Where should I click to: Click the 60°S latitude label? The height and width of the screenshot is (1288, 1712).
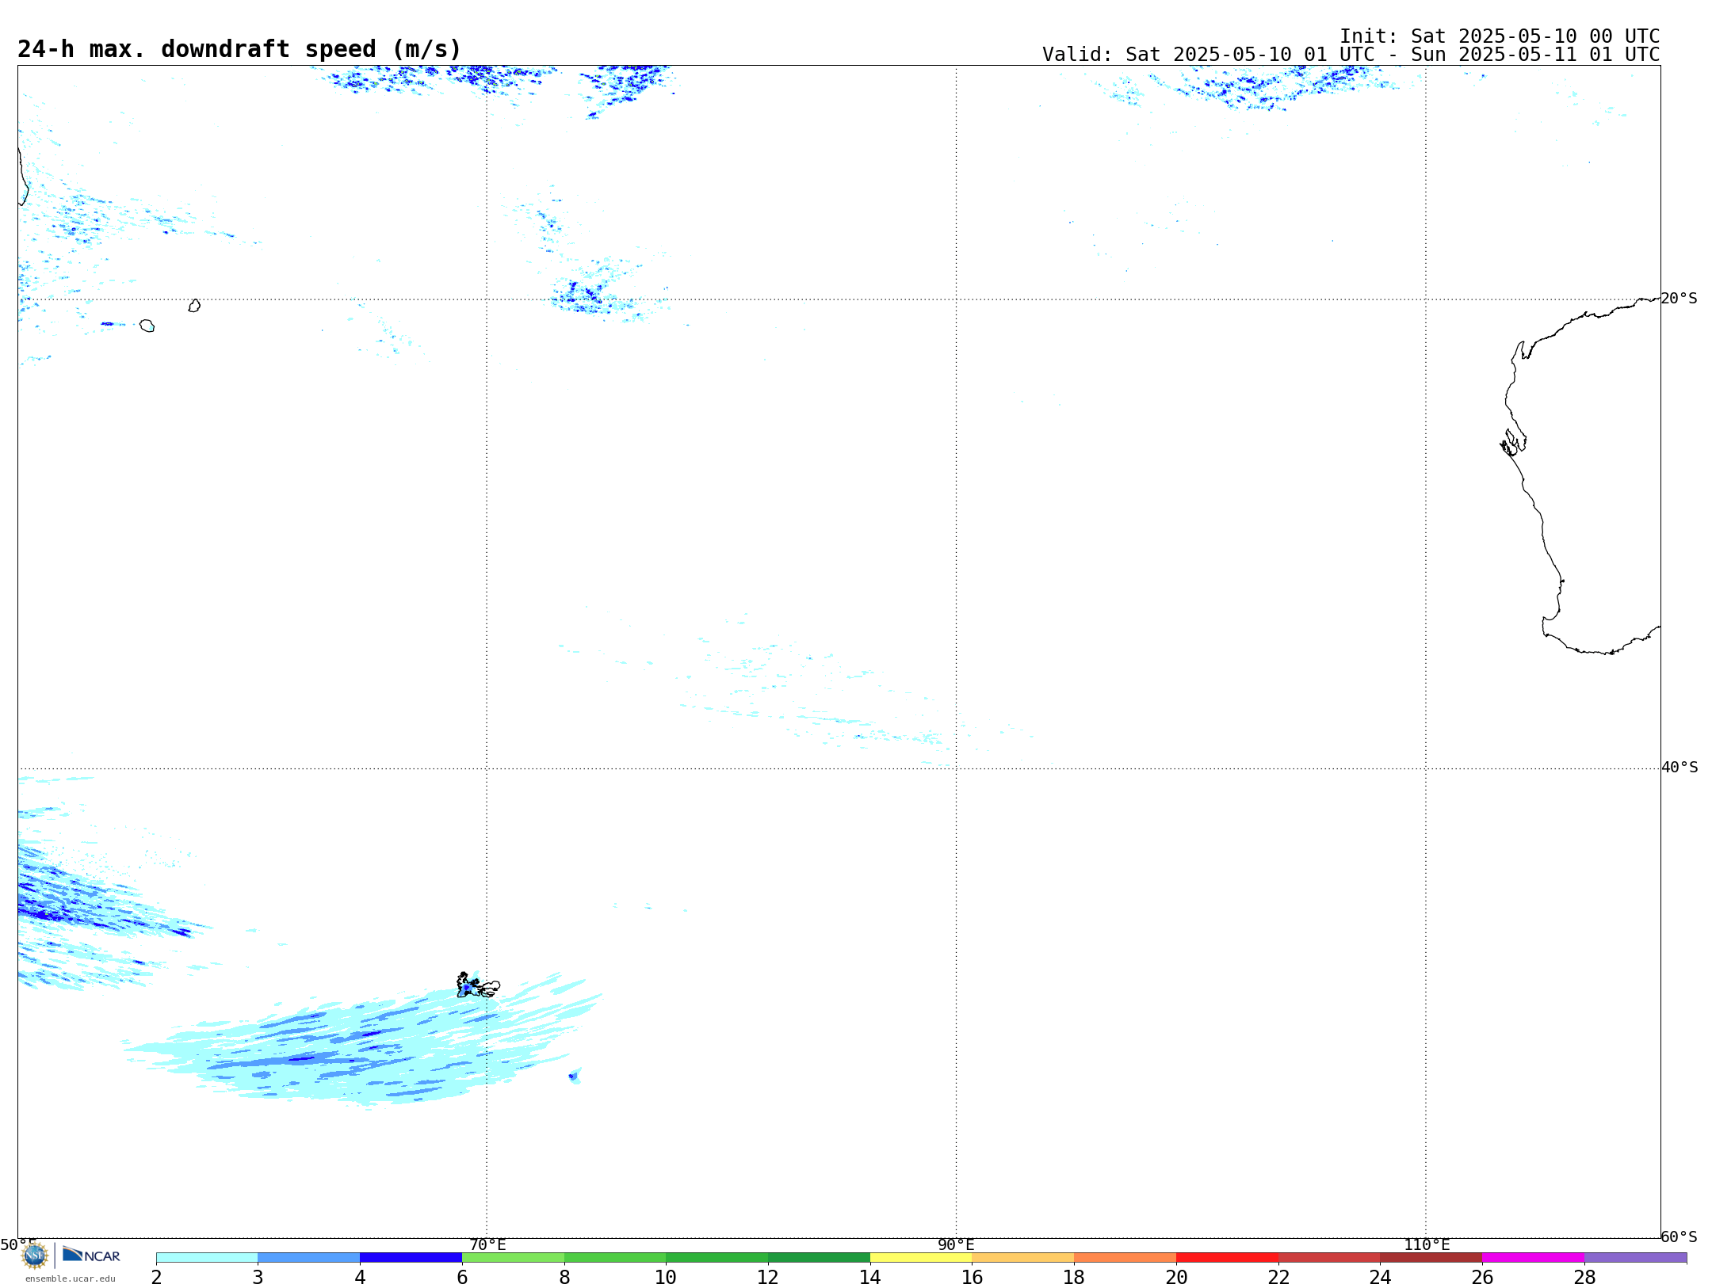pos(1680,1237)
